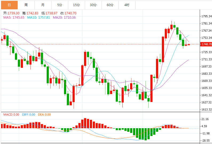Click the MA20: 1710.36 indicator label
This screenshot has height=144, width=212.
tap(64, 18)
